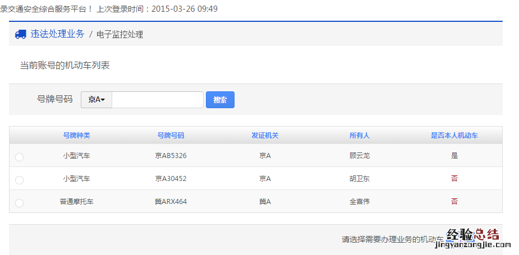Click owner name 顾云龙 in first row
This screenshot has height=255, width=519.
tap(359, 156)
